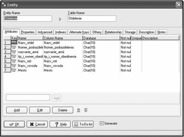Select the Nazv_roti name cell
The width and height of the screenshot is (184, 137).
(x=30, y=61)
